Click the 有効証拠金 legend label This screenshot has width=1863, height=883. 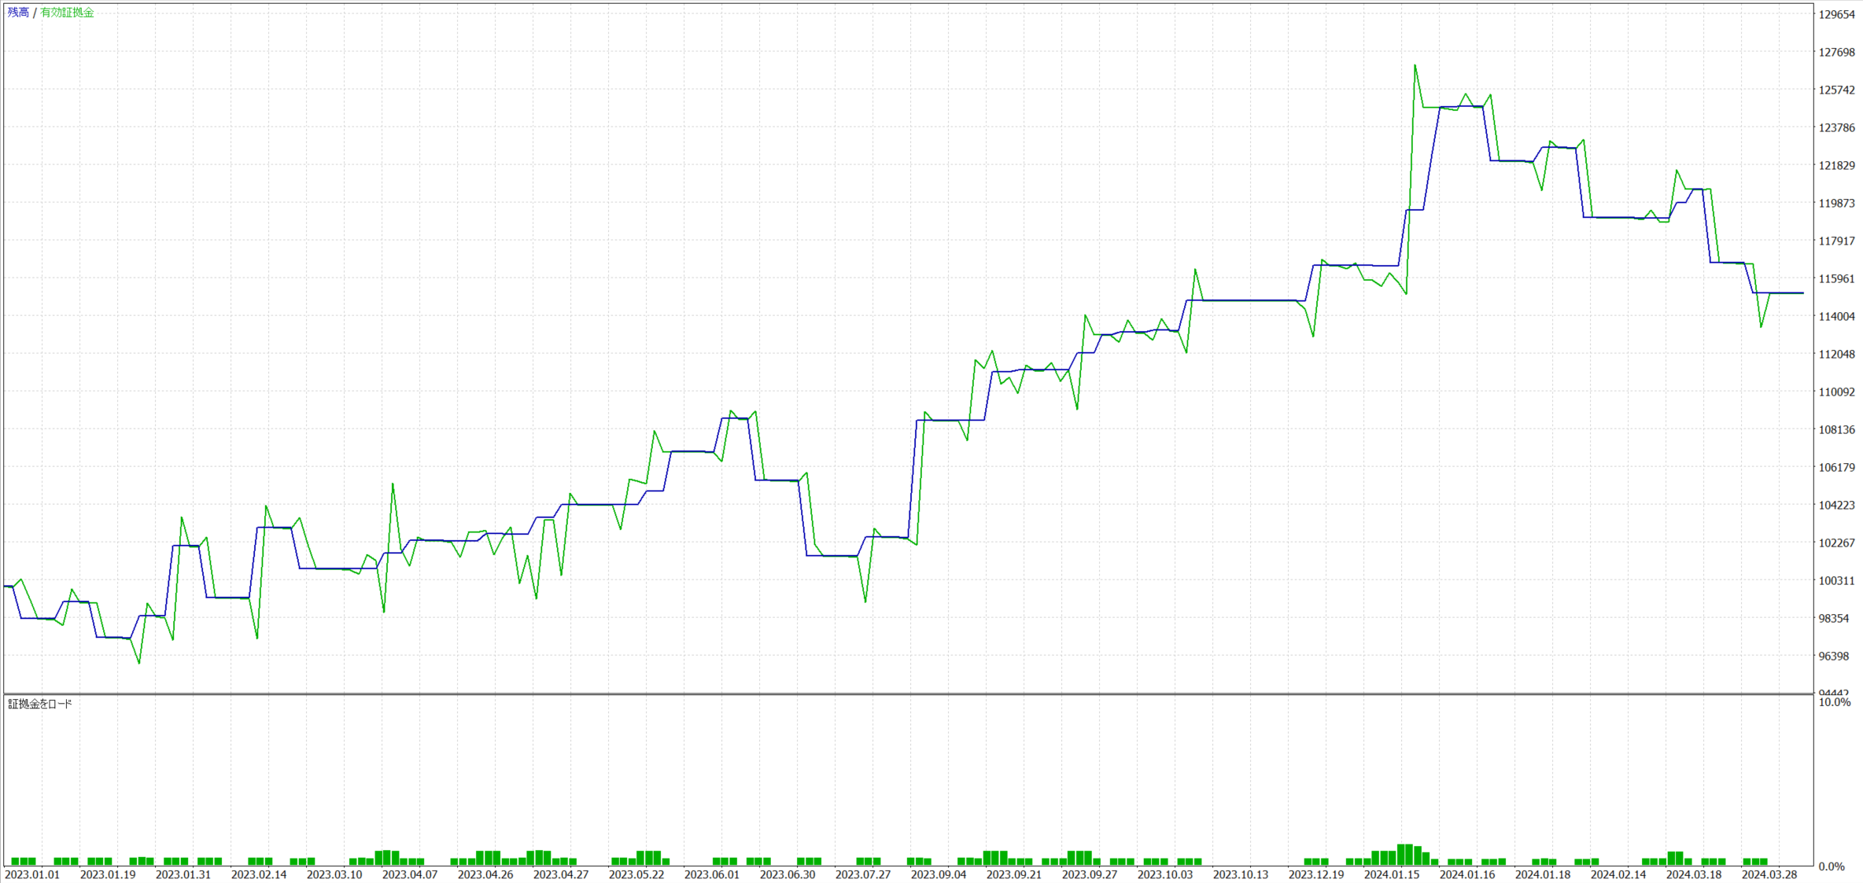[67, 13]
